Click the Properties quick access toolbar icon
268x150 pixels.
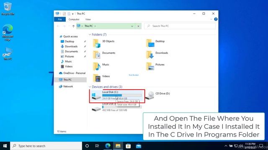click(64, 14)
